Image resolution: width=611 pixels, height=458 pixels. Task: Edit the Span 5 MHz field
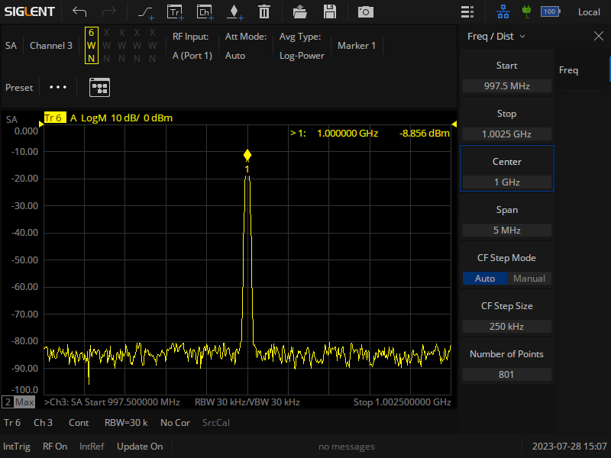click(x=507, y=231)
